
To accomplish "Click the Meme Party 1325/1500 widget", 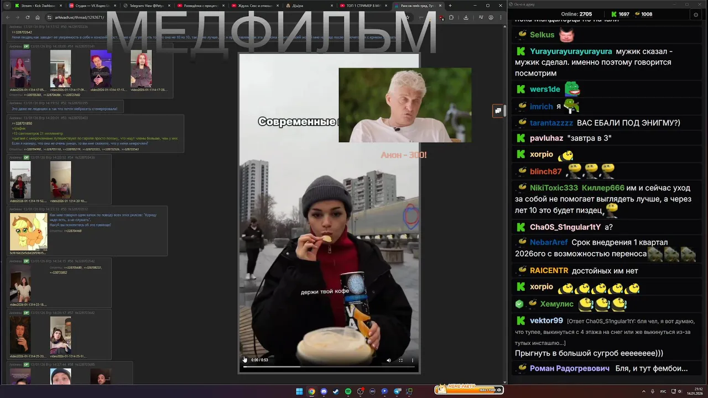I will pos(469,390).
